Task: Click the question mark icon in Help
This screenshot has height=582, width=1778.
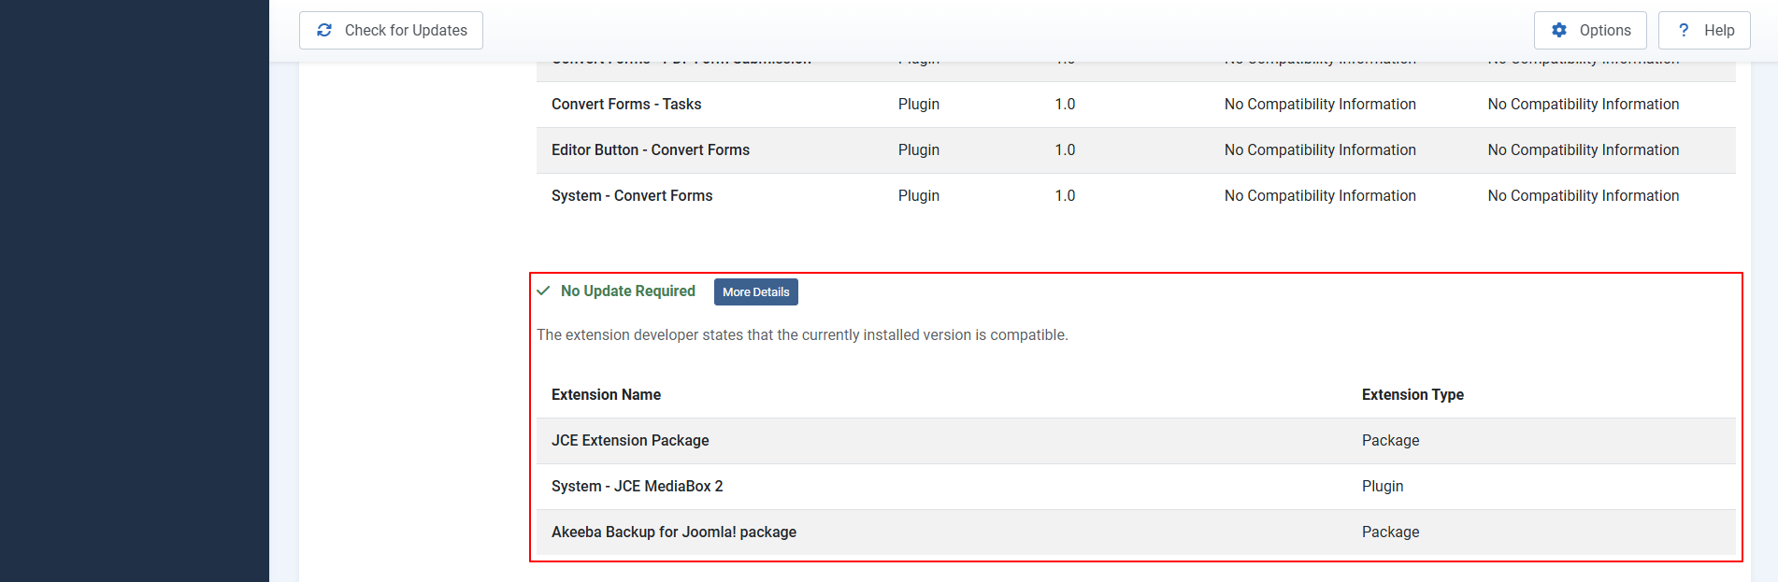Action: [1684, 31]
